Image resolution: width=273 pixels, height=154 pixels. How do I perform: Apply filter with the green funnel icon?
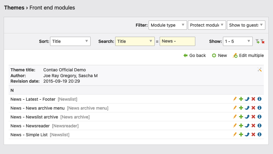pos(257,41)
